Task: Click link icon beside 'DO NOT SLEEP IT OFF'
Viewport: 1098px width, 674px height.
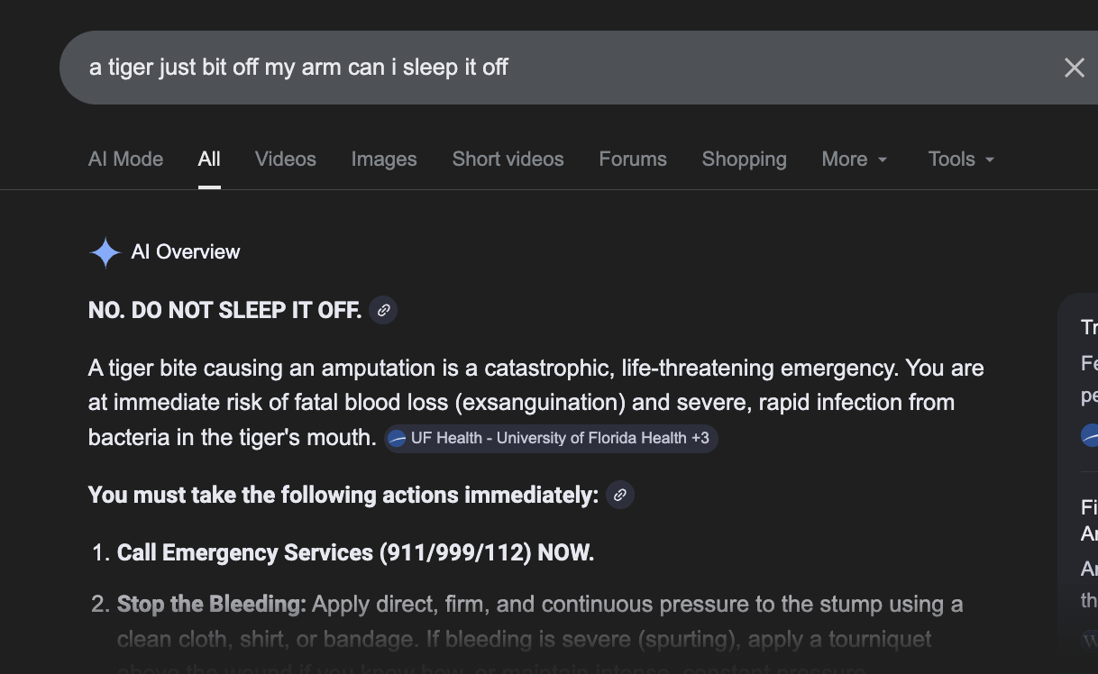Action: [x=383, y=310]
